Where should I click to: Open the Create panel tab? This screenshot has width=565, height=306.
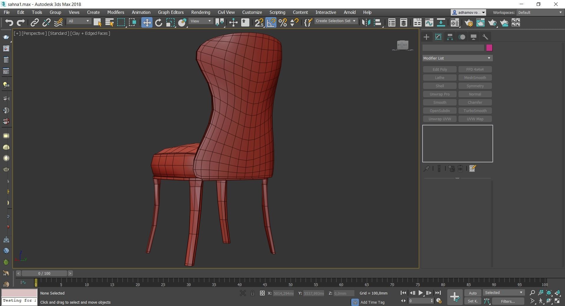point(426,37)
